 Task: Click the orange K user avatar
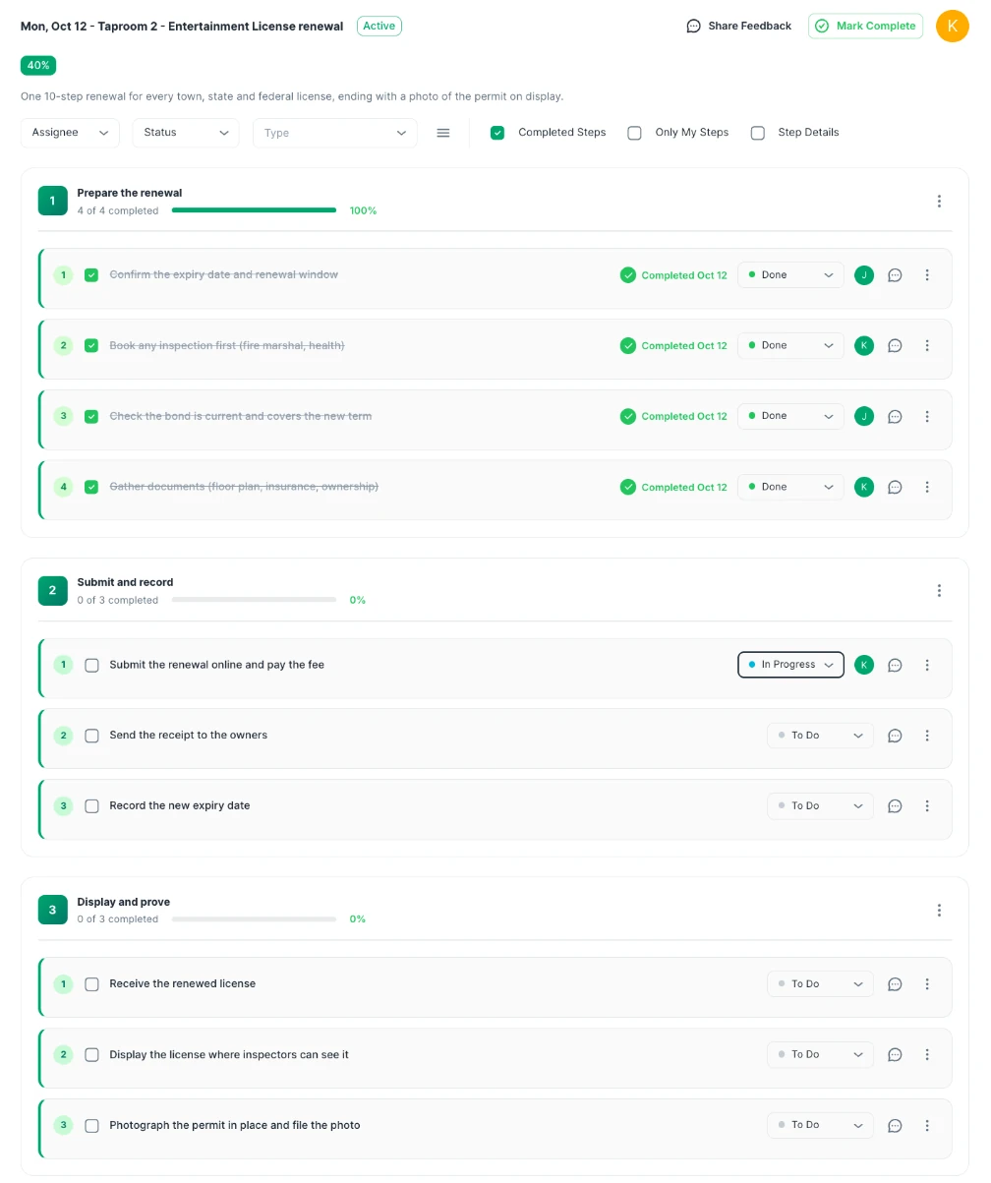[x=953, y=26]
